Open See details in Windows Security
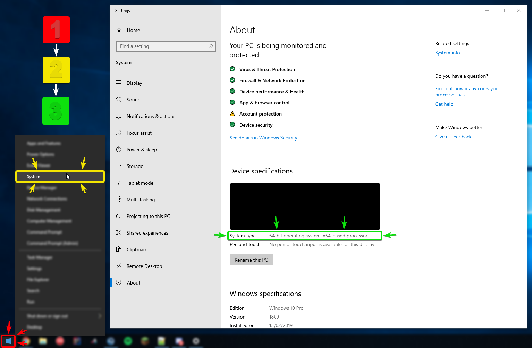Viewport: 532px width, 348px height. tap(263, 138)
